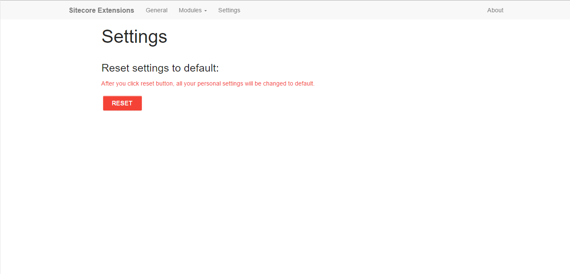Click the blank white area below RESET
570x274 pixels.
(x=285, y=191)
